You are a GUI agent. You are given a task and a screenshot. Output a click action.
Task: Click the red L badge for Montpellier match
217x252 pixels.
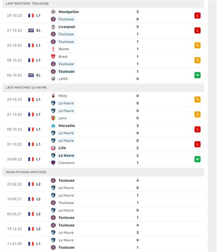[197, 16]
